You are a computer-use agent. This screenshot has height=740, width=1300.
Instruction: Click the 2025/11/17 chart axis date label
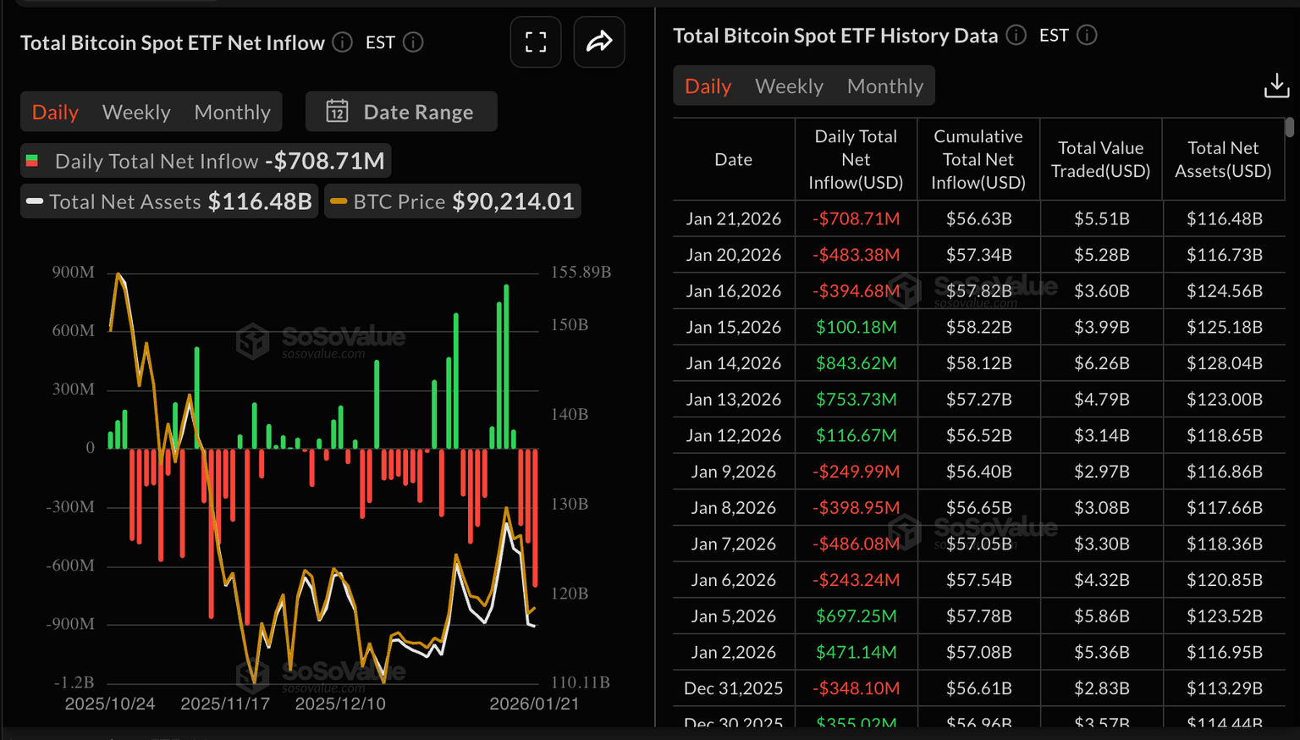point(225,704)
